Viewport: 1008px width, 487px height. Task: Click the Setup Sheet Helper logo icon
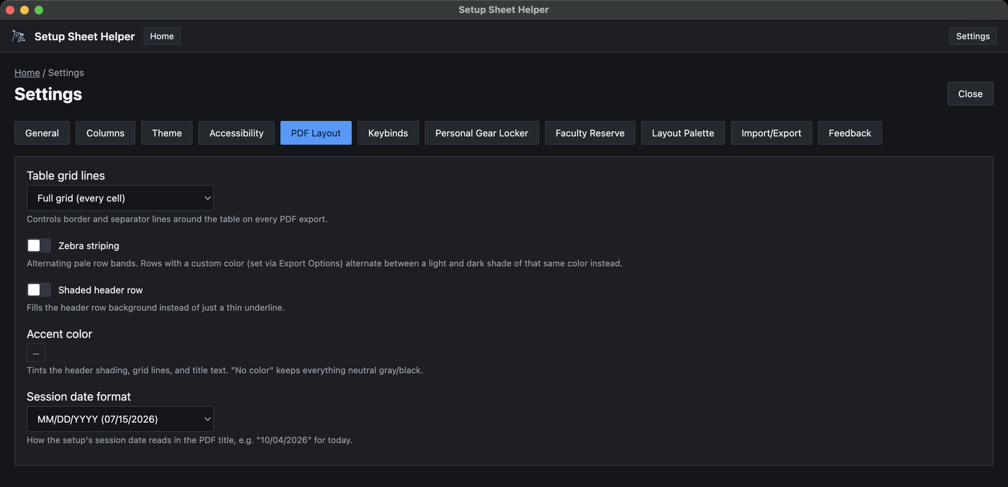pos(19,37)
